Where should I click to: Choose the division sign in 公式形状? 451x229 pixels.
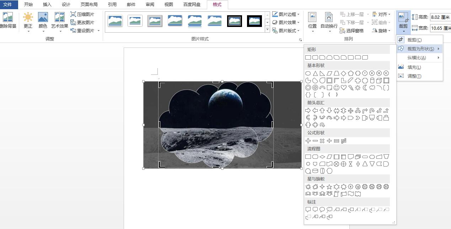329,141
